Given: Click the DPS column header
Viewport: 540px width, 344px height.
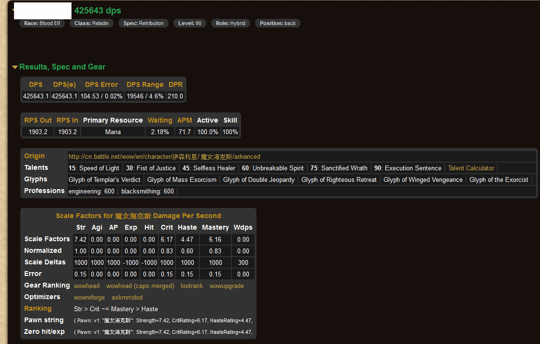Looking at the screenshot, I should click(x=36, y=84).
